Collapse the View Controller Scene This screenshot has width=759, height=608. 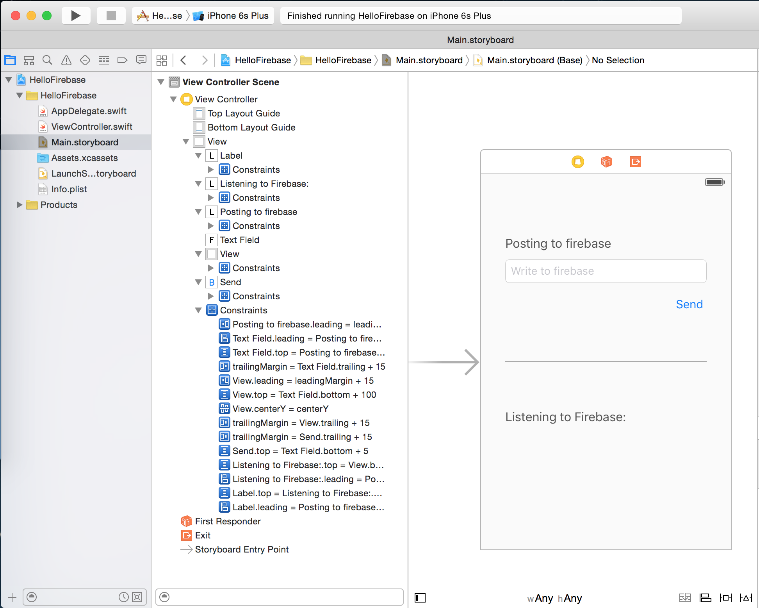(x=161, y=82)
